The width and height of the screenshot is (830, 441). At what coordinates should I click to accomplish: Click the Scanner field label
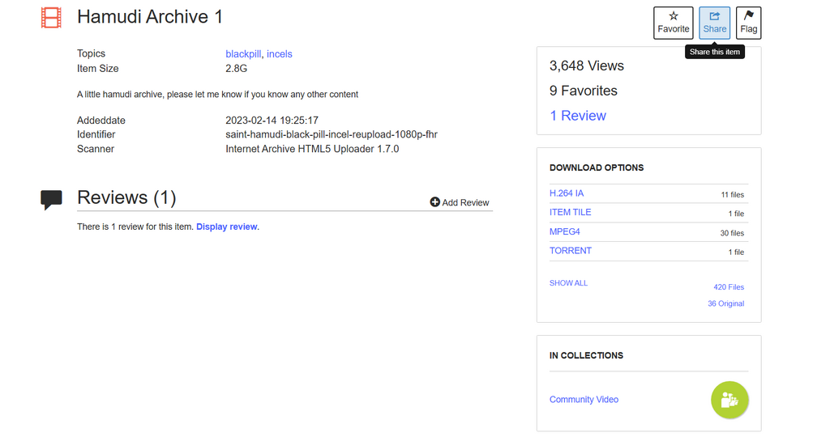[x=96, y=149]
